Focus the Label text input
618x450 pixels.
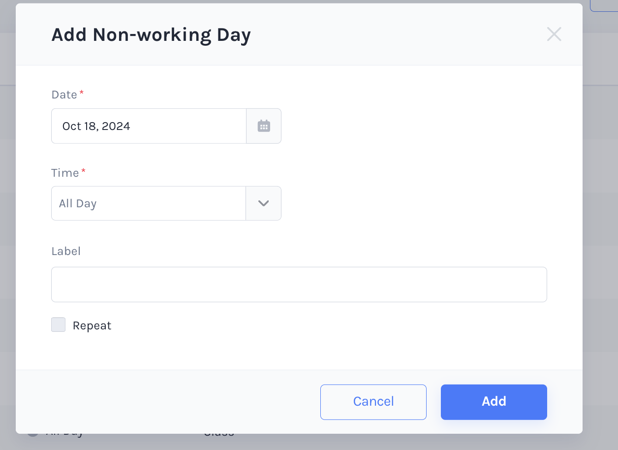point(299,285)
